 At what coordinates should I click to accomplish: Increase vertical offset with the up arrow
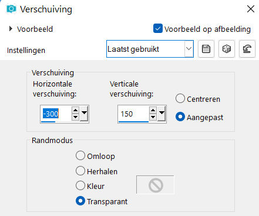click(153, 110)
